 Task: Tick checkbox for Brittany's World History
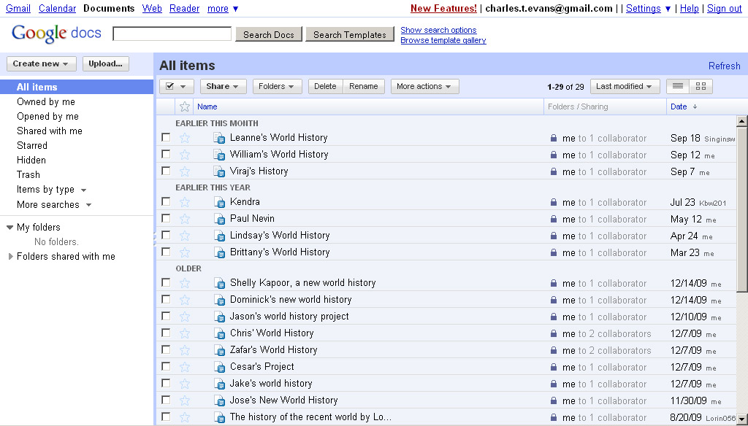(x=166, y=252)
